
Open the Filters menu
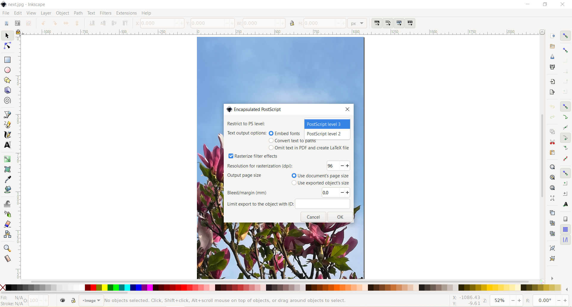point(105,13)
